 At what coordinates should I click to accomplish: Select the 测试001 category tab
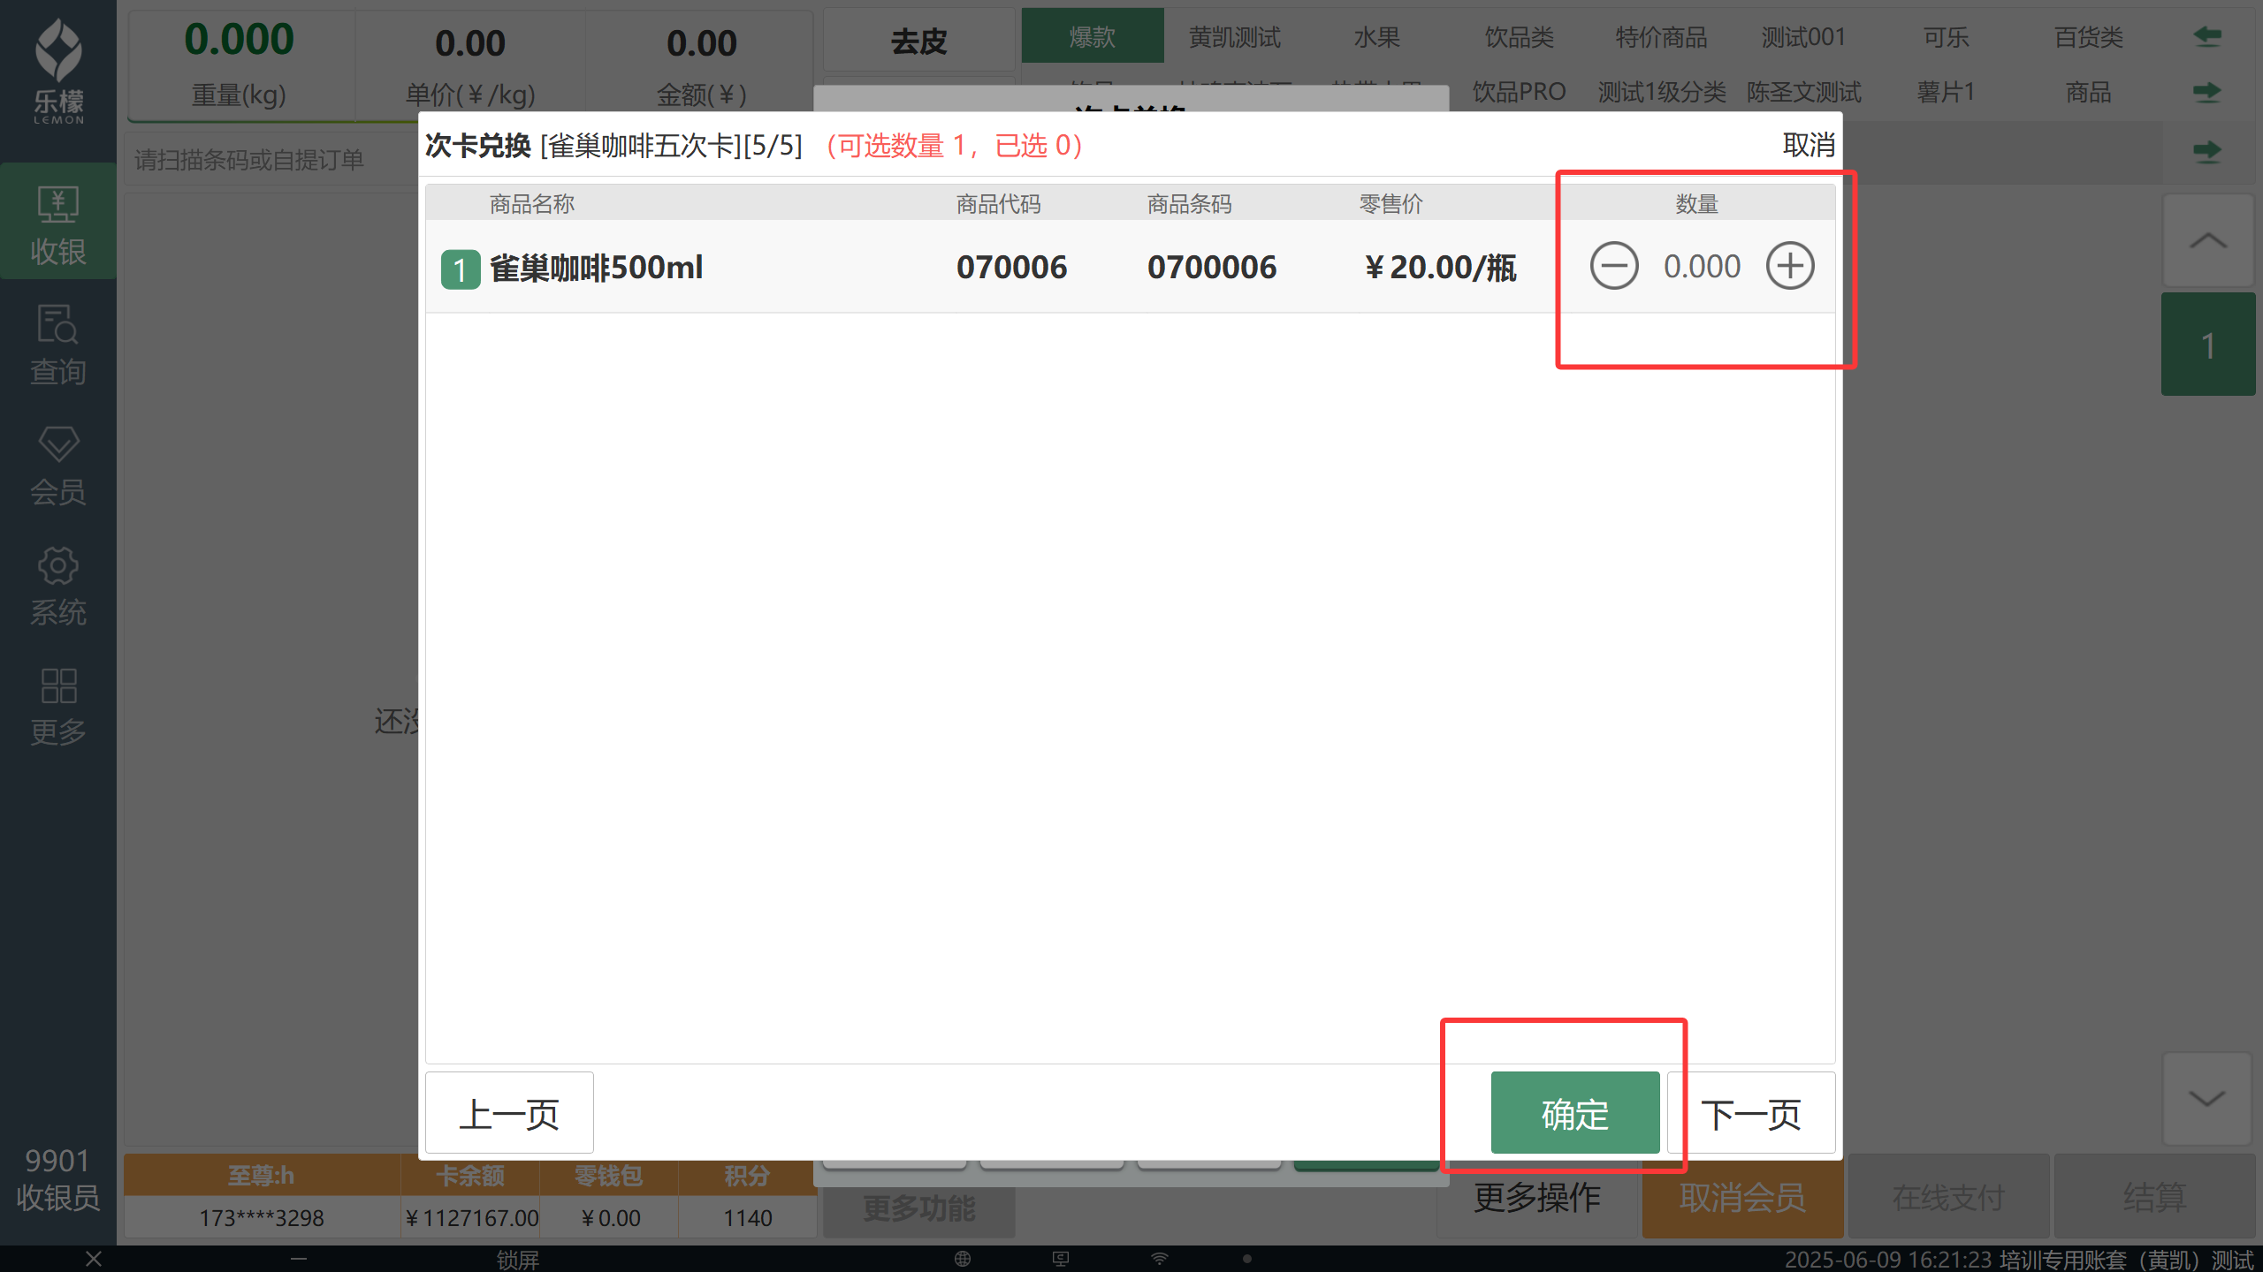(x=1804, y=36)
